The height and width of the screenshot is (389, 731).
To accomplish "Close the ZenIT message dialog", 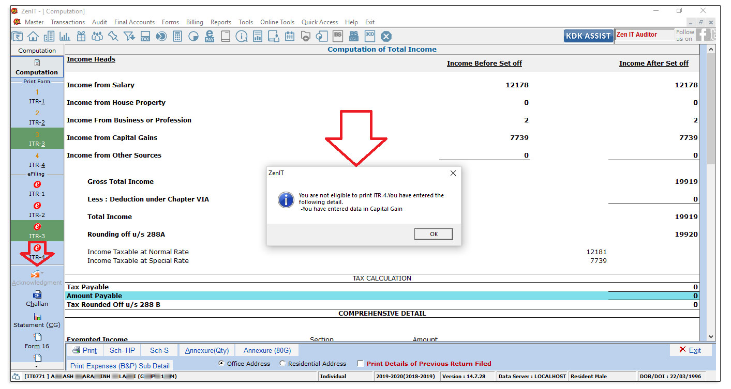I will coord(453,173).
